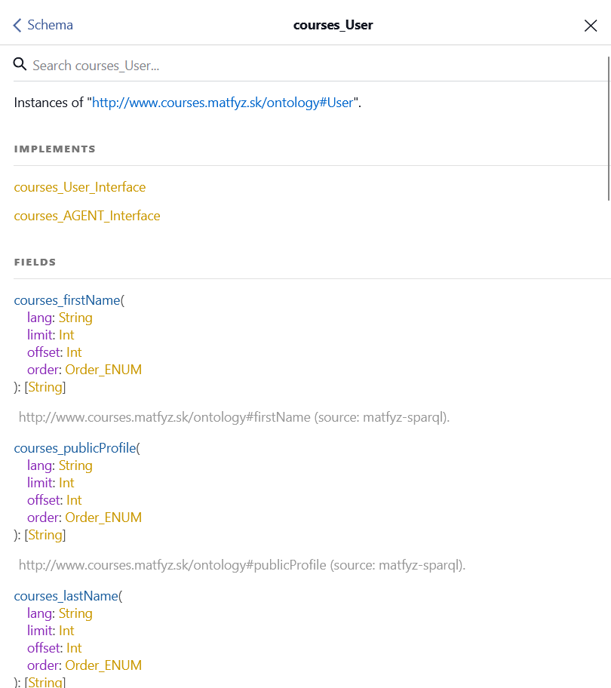Focus the Search courses_User input field
Viewport: 611px width, 688px height.
click(302, 66)
